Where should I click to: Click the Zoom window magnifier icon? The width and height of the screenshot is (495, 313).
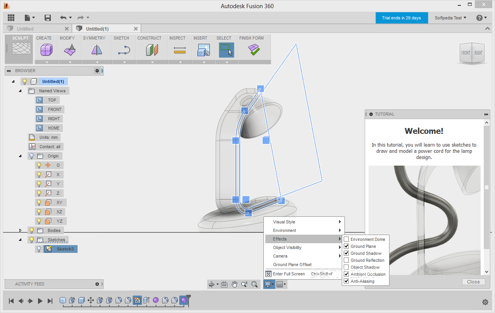click(x=244, y=284)
